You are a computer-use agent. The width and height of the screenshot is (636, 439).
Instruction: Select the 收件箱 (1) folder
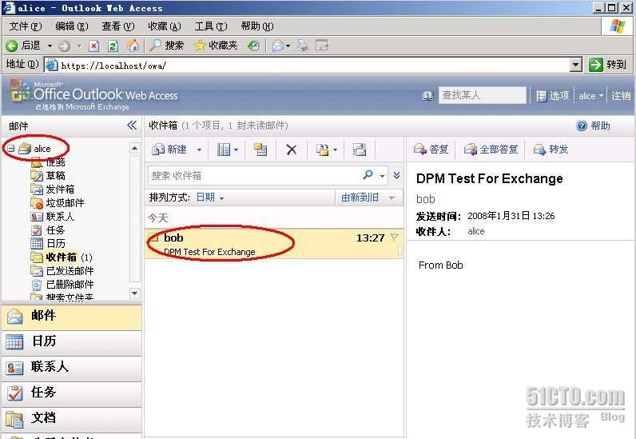(69, 257)
